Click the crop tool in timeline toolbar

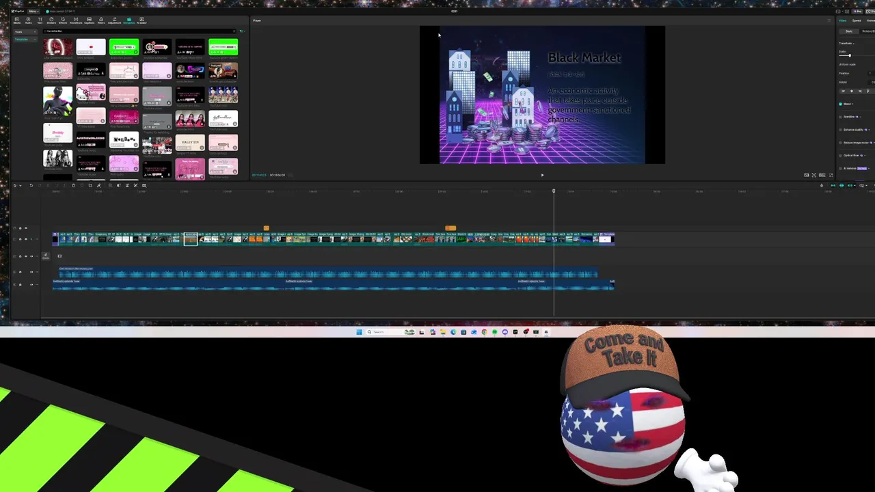click(x=90, y=185)
